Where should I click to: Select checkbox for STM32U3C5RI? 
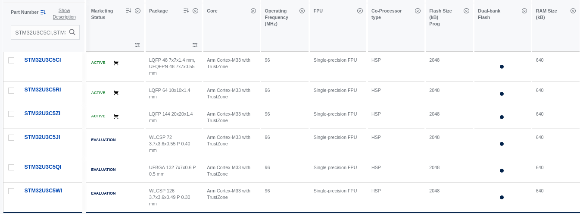pos(11,90)
